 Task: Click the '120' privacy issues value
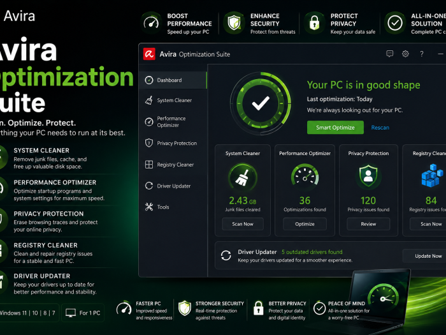[x=368, y=200]
